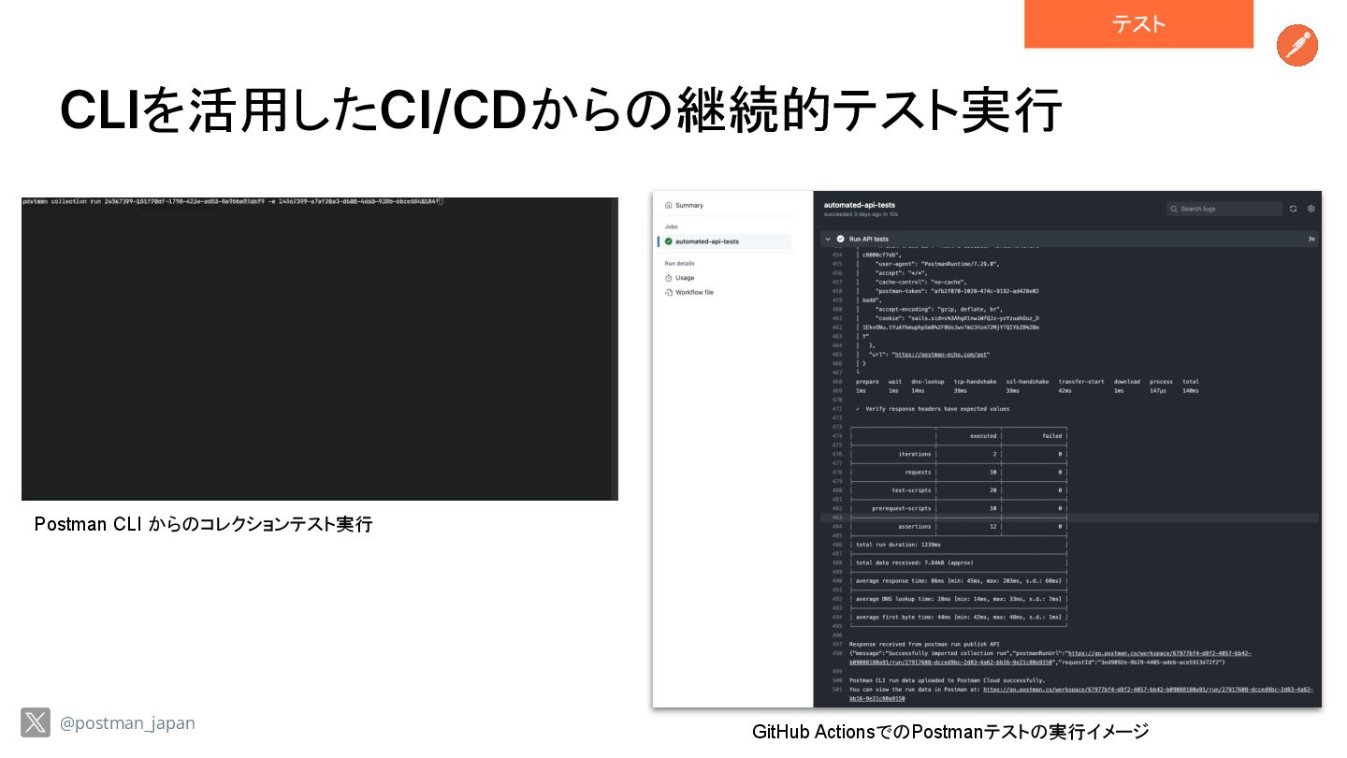Click the prerequest-scripts row label
Screen dimensions: 1347x758
click(902, 508)
